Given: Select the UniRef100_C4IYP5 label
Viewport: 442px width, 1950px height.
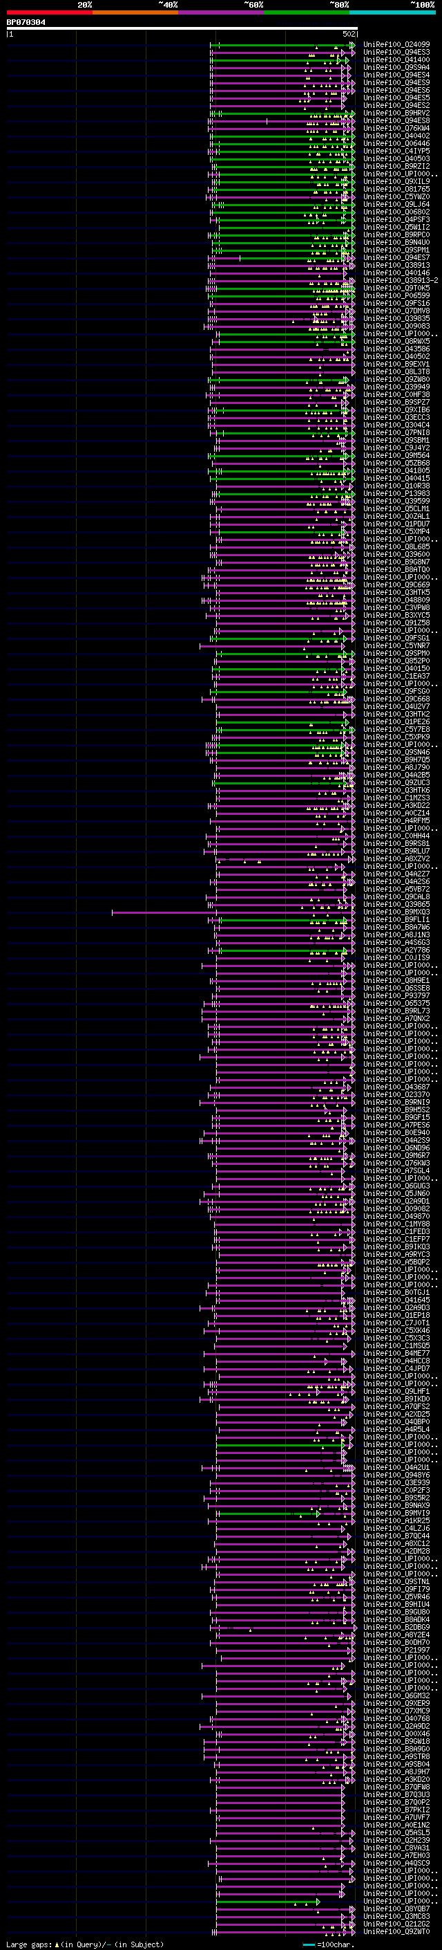Looking at the screenshot, I should point(396,151).
